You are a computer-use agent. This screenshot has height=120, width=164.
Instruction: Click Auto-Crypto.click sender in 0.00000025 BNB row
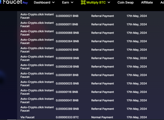coord(37,84)
